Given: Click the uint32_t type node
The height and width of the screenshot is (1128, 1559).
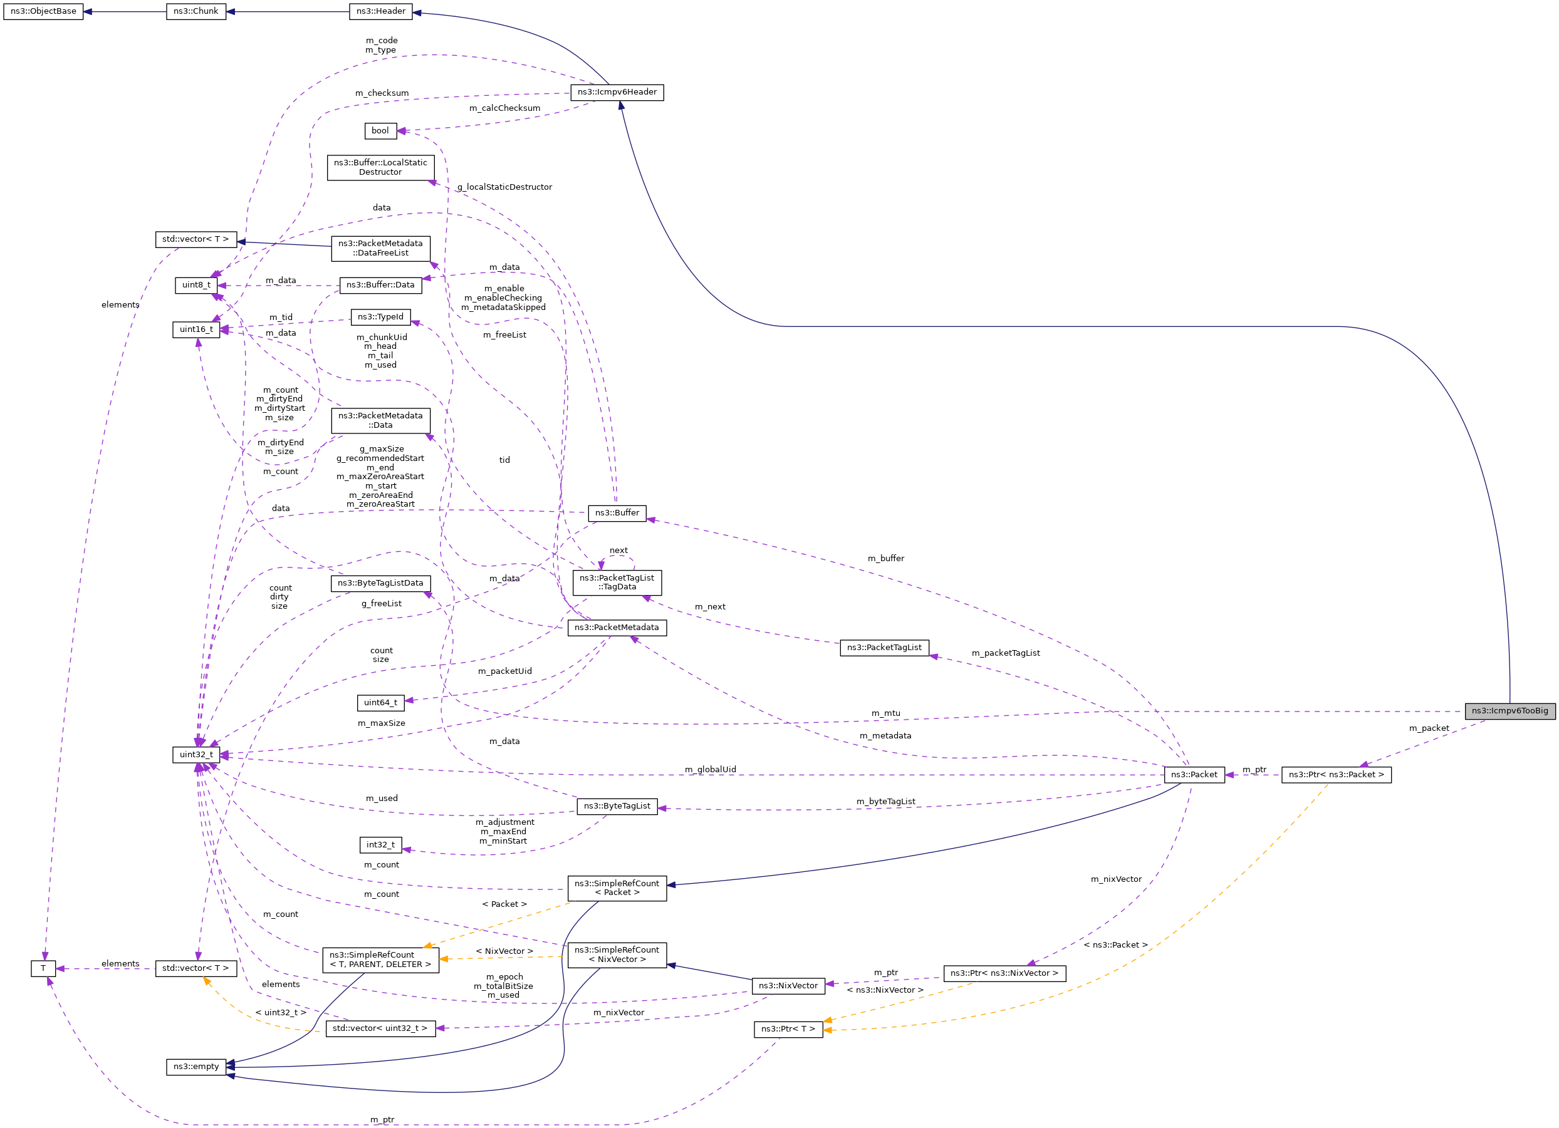Looking at the screenshot, I should tap(196, 755).
